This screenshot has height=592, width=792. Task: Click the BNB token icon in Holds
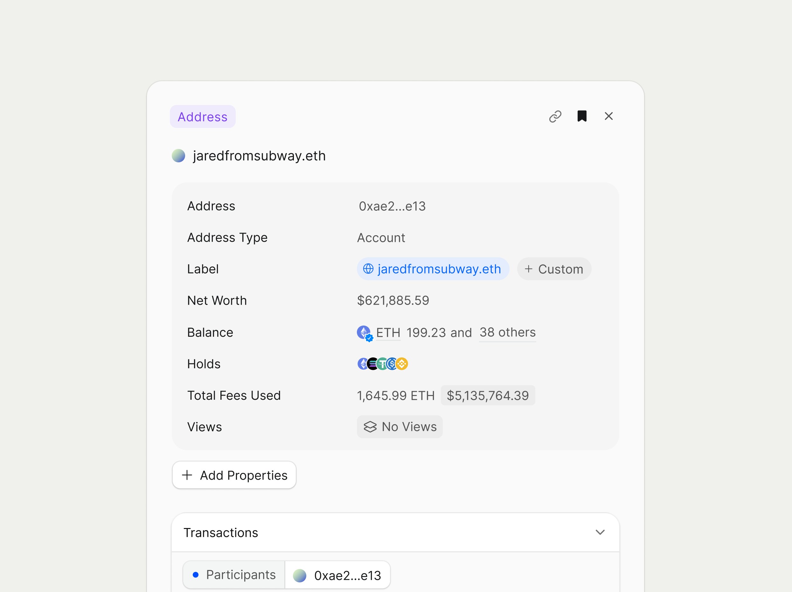coord(402,364)
